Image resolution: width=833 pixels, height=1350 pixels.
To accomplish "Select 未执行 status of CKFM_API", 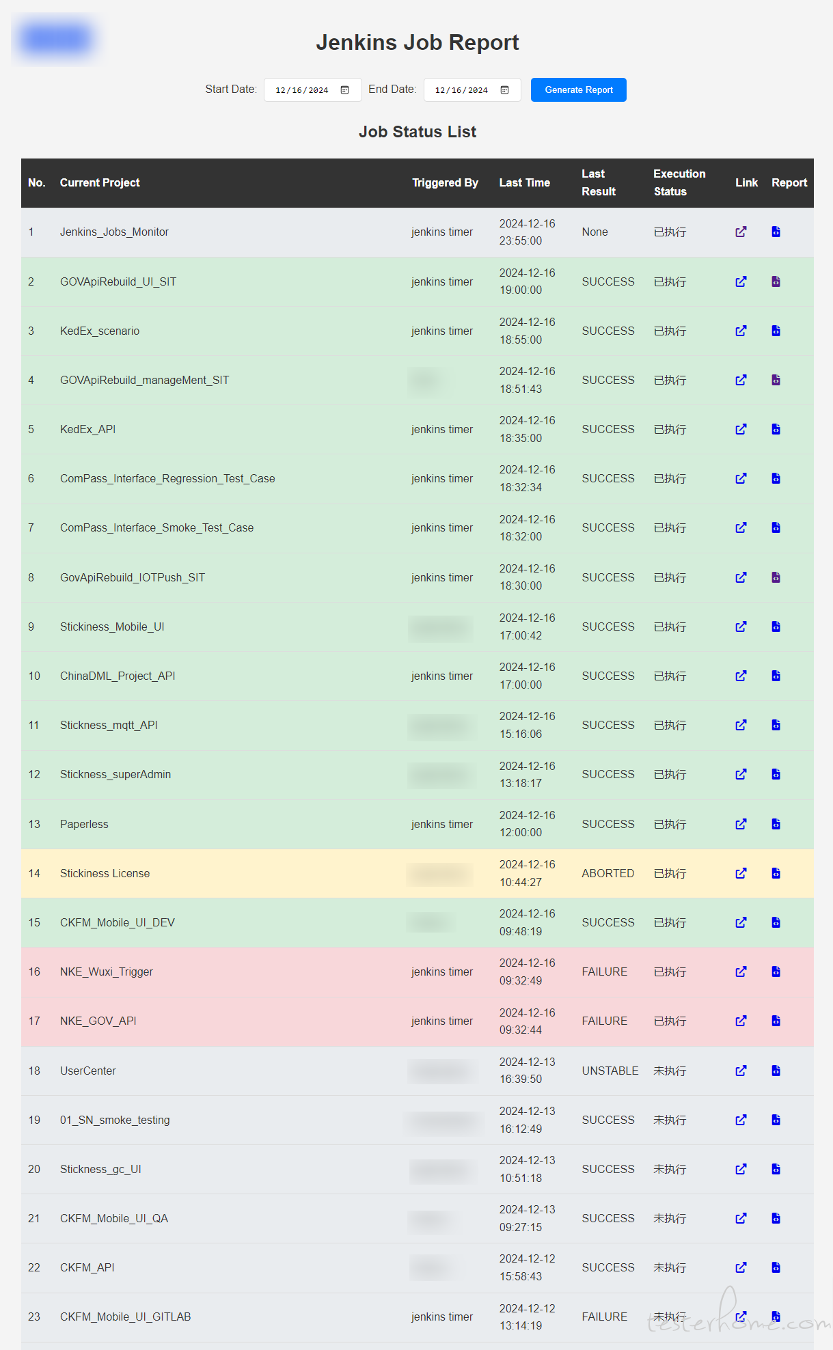I will click(x=670, y=1267).
